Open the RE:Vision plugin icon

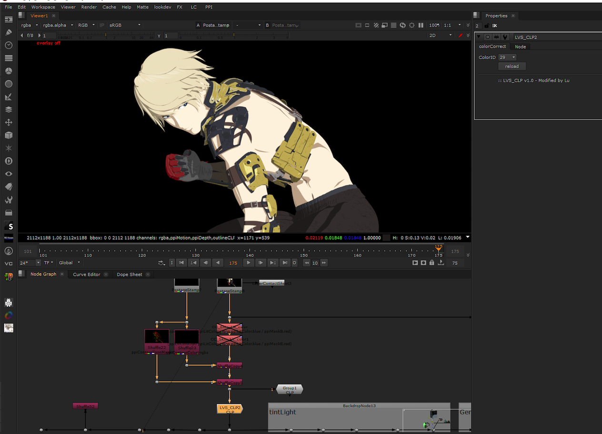pyautogui.click(x=9, y=238)
